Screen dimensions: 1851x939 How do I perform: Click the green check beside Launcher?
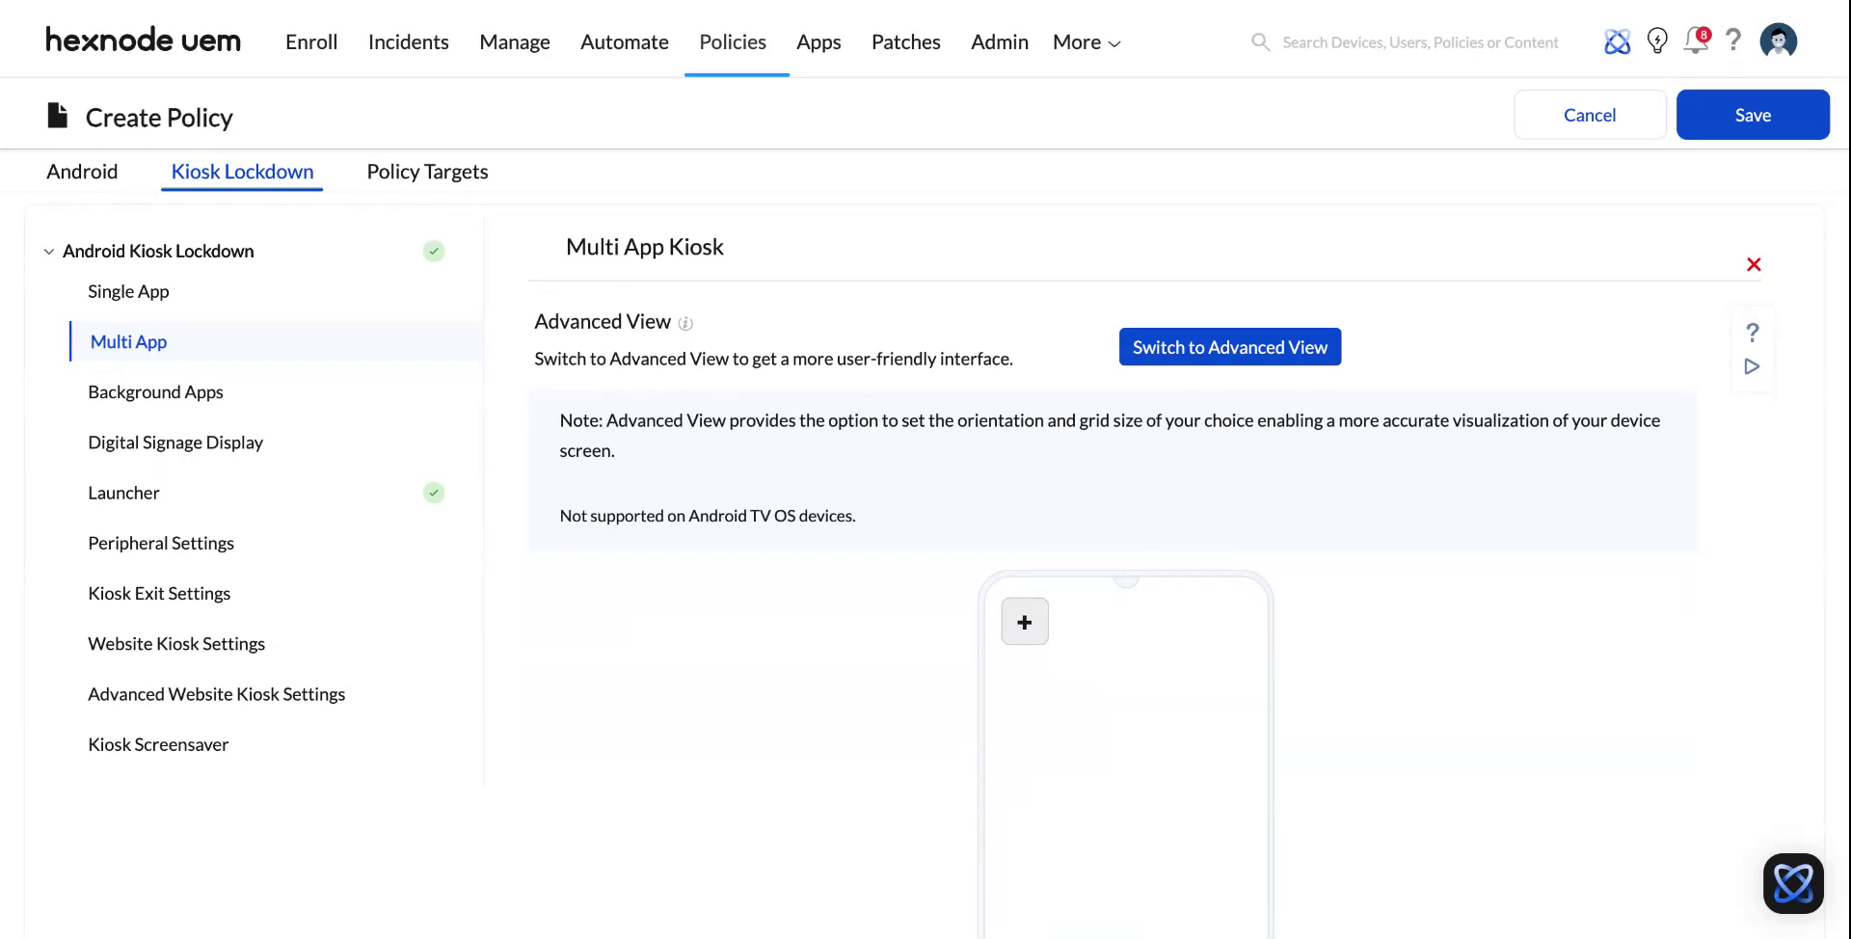pyautogui.click(x=434, y=493)
